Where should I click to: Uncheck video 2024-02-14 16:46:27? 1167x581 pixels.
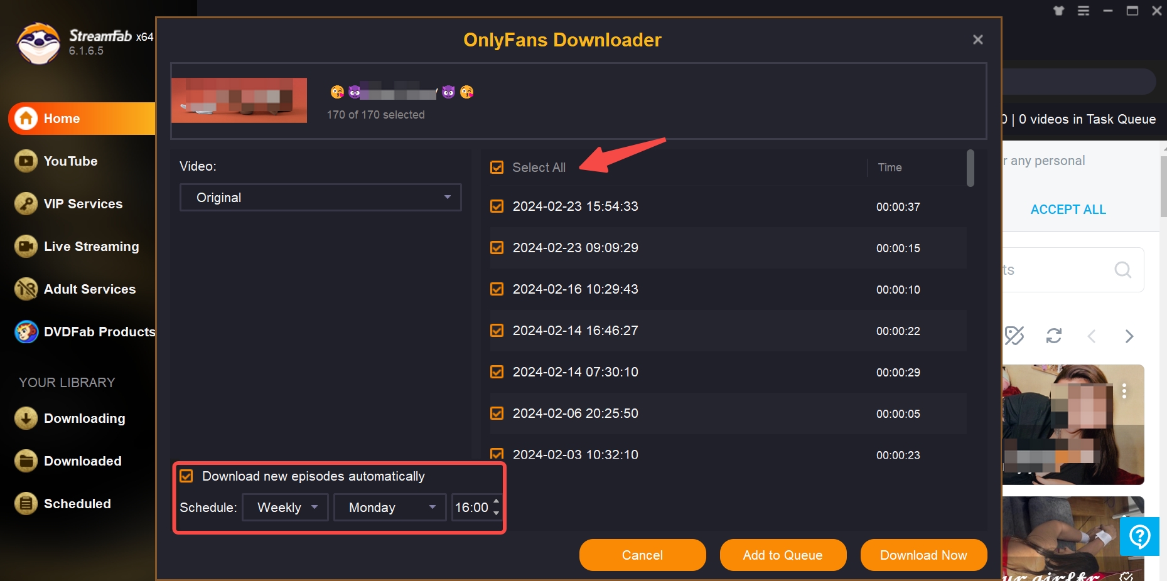(x=497, y=331)
